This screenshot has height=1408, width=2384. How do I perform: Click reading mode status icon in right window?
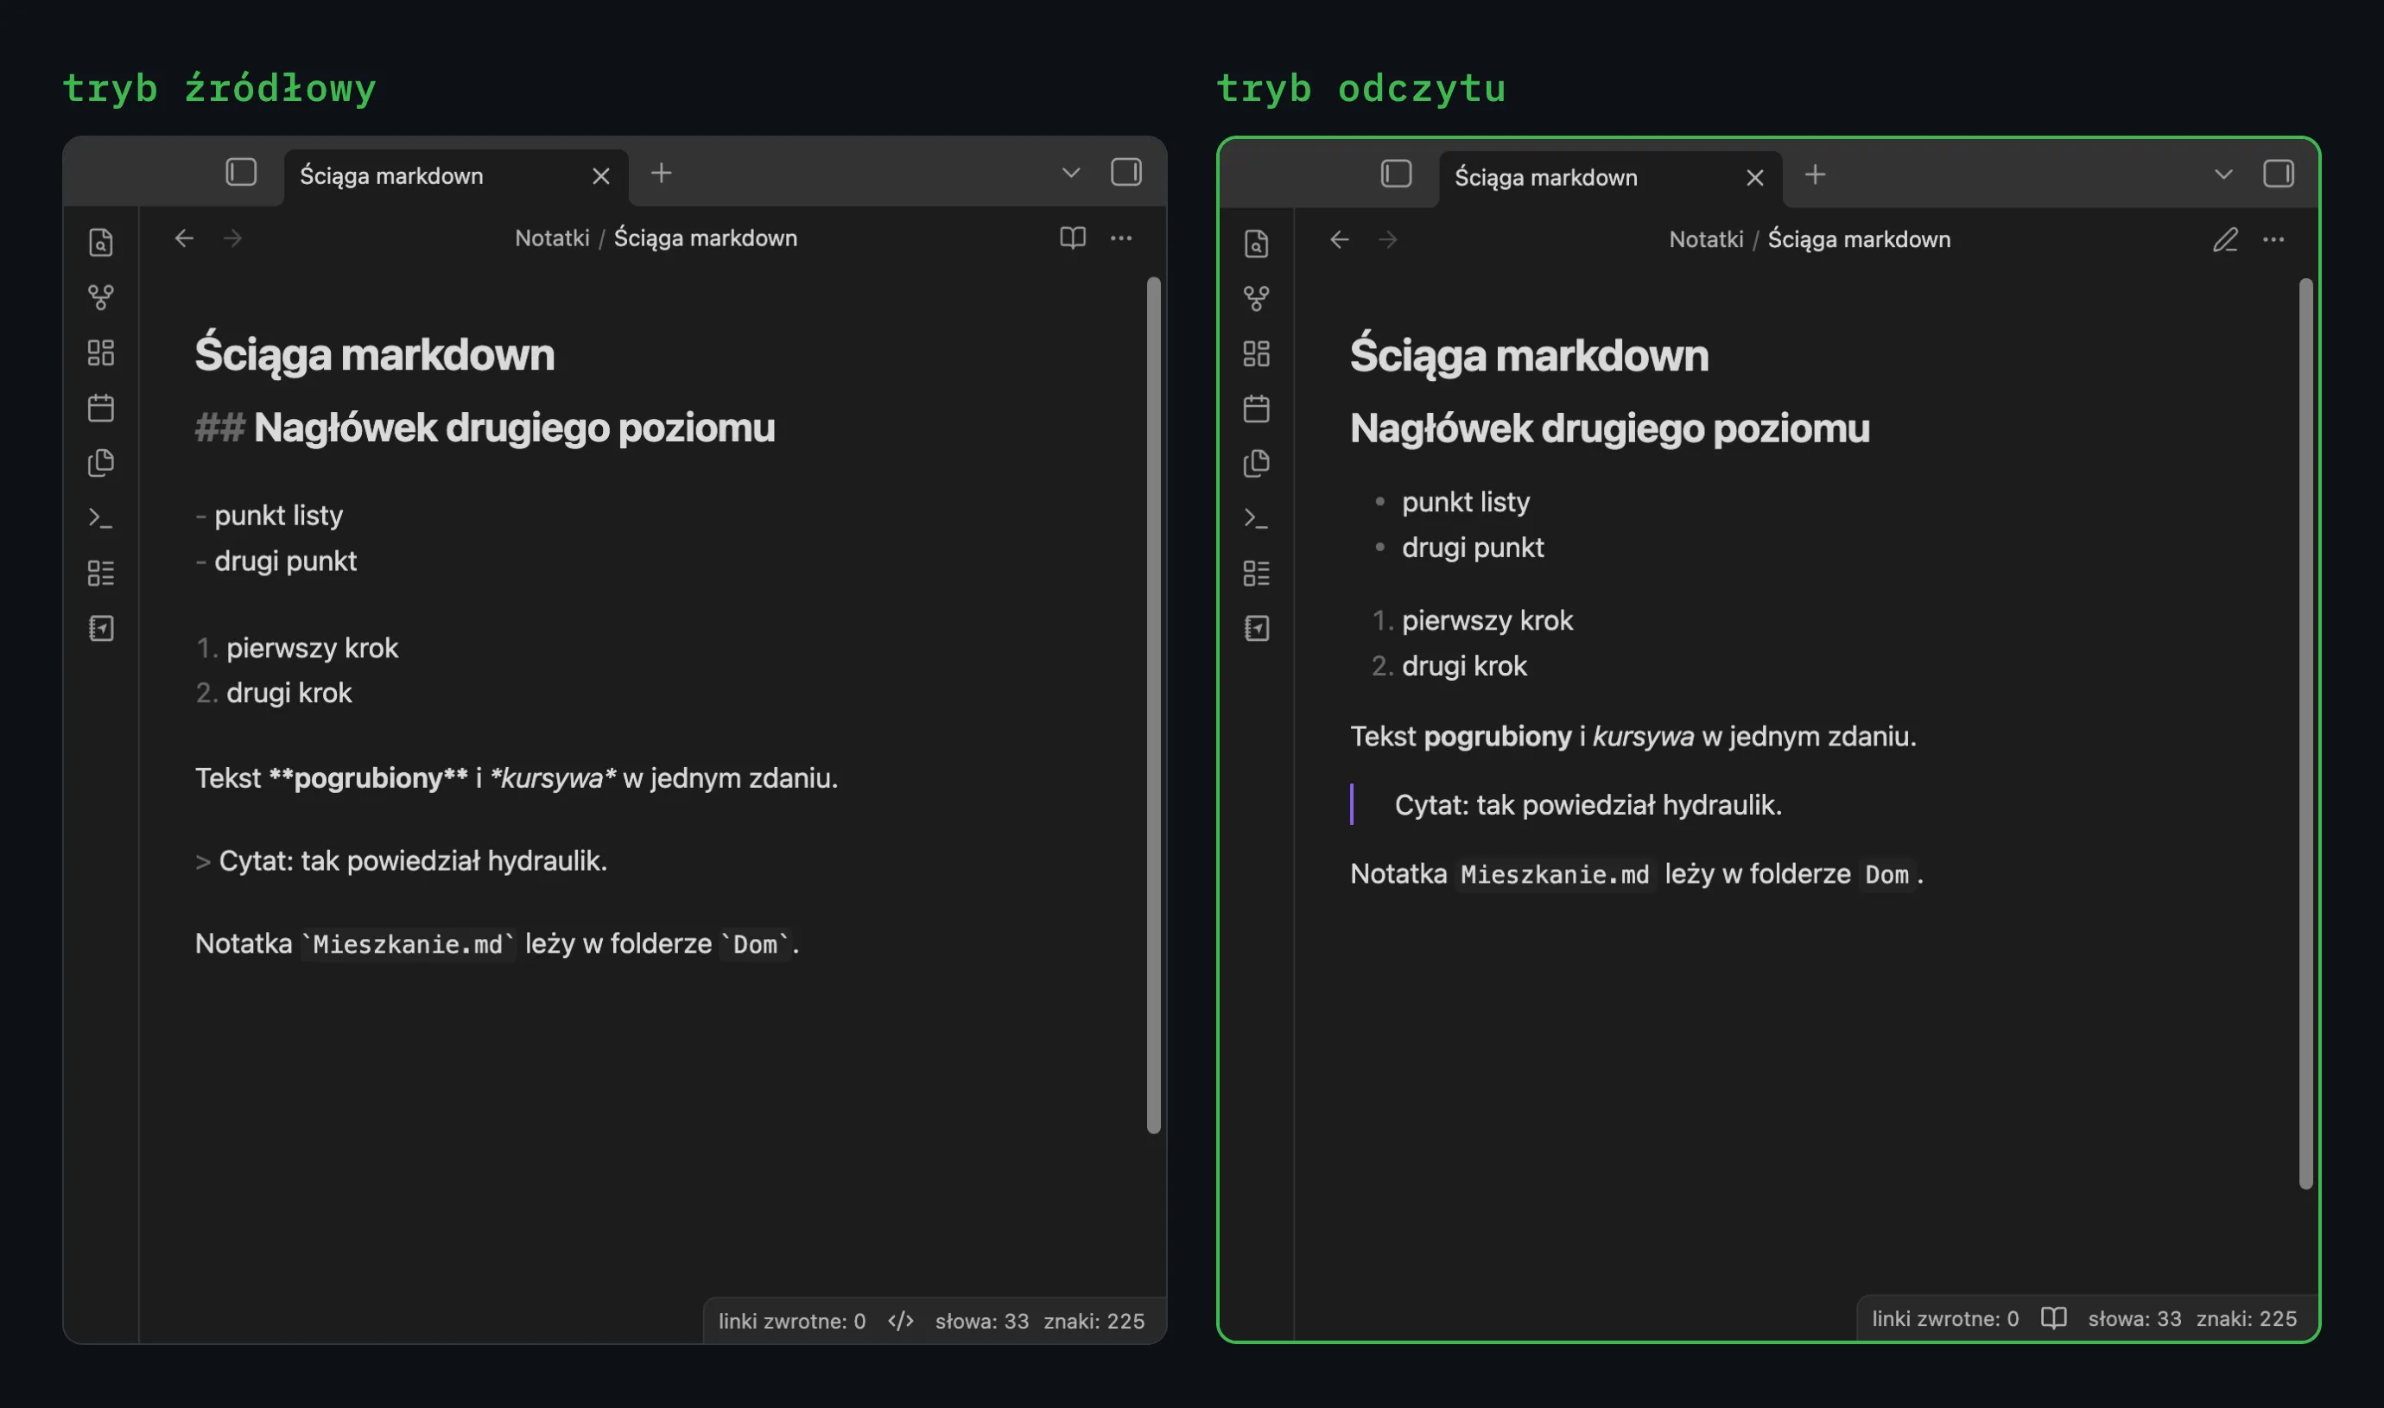point(2054,1319)
